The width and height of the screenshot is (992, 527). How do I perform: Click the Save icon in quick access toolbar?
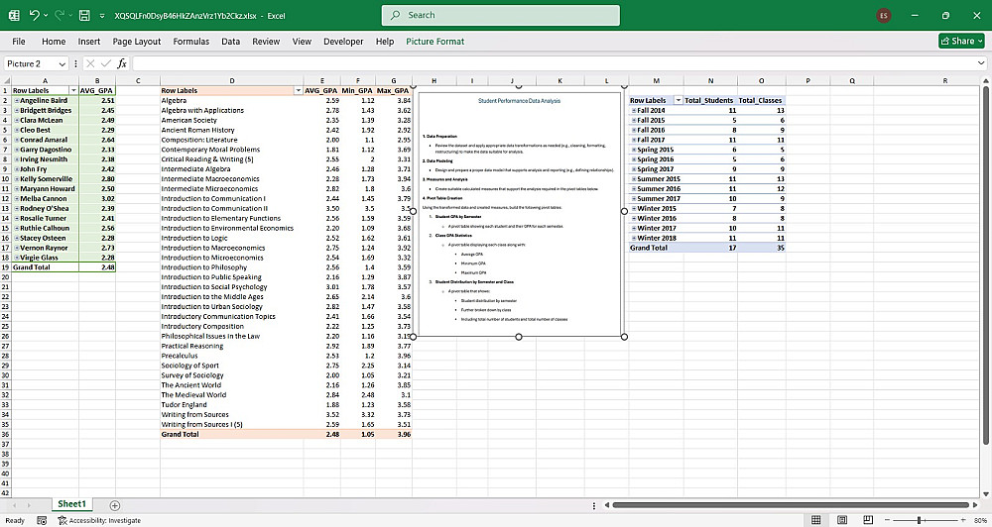coord(85,16)
